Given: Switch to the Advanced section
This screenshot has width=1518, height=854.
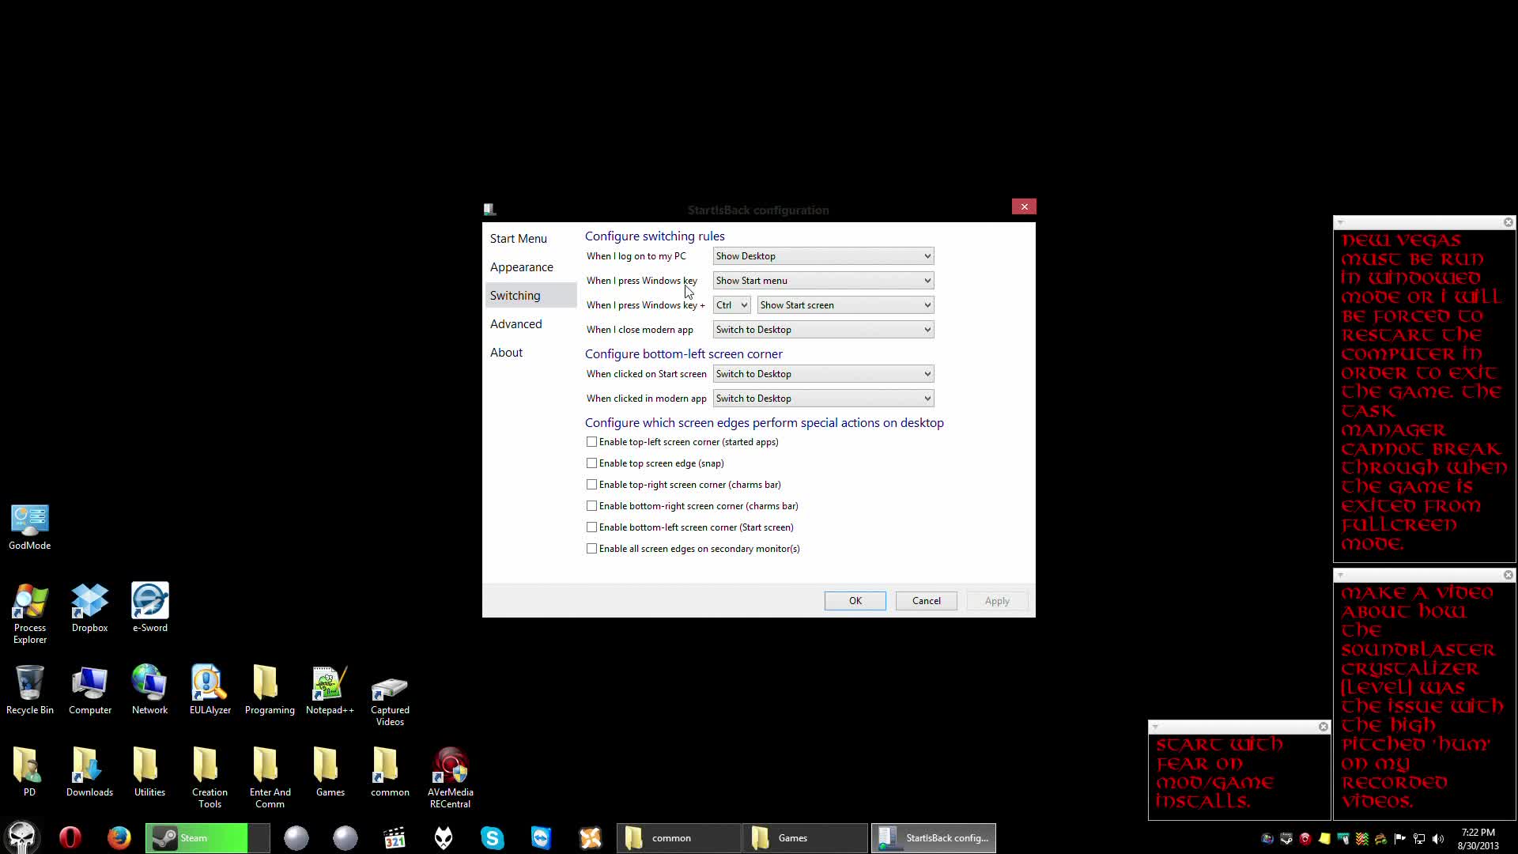Looking at the screenshot, I should click(x=516, y=324).
